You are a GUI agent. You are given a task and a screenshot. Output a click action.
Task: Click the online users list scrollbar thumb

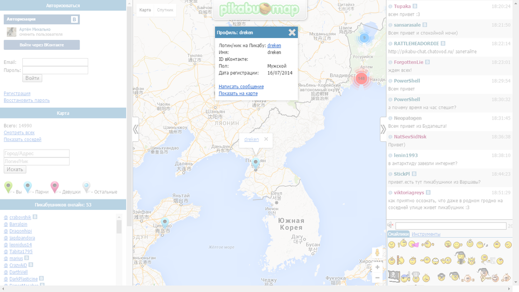coord(119,227)
